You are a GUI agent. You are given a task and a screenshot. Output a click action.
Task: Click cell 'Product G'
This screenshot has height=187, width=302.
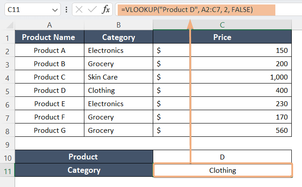pyautogui.click(x=49, y=130)
